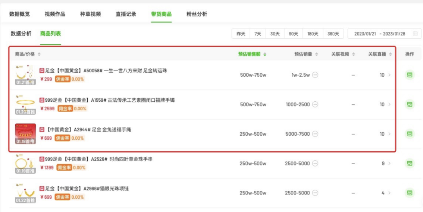The image size is (423, 212).
Task: Sort by the 预估销量 column arrows
Action: [317, 54]
